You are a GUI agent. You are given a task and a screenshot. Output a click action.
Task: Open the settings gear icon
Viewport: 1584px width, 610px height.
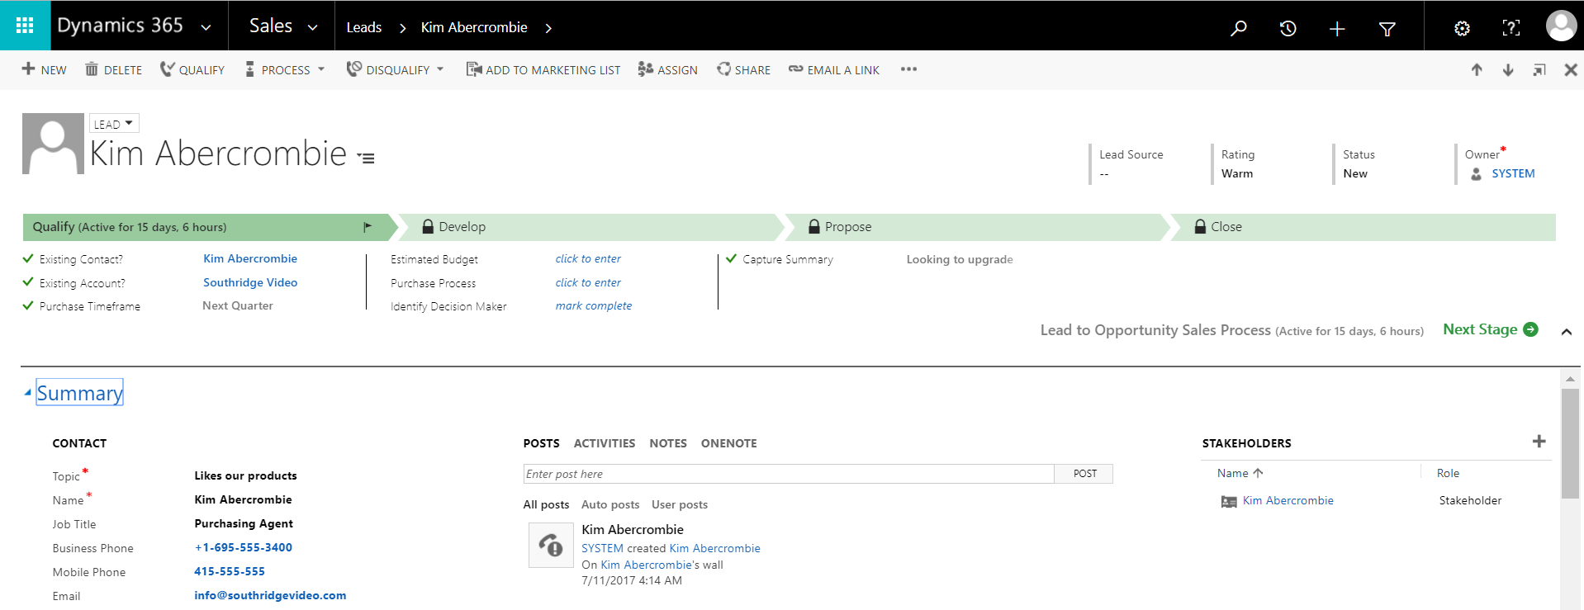point(1462,29)
